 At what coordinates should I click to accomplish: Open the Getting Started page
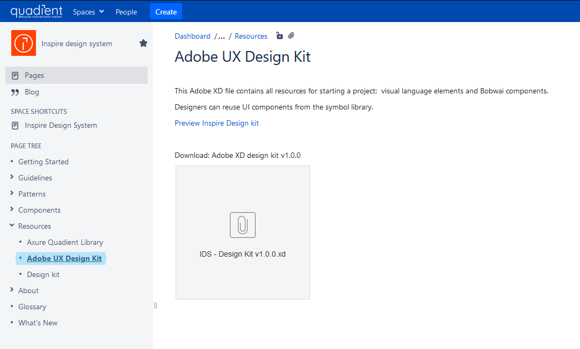[44, 162]
